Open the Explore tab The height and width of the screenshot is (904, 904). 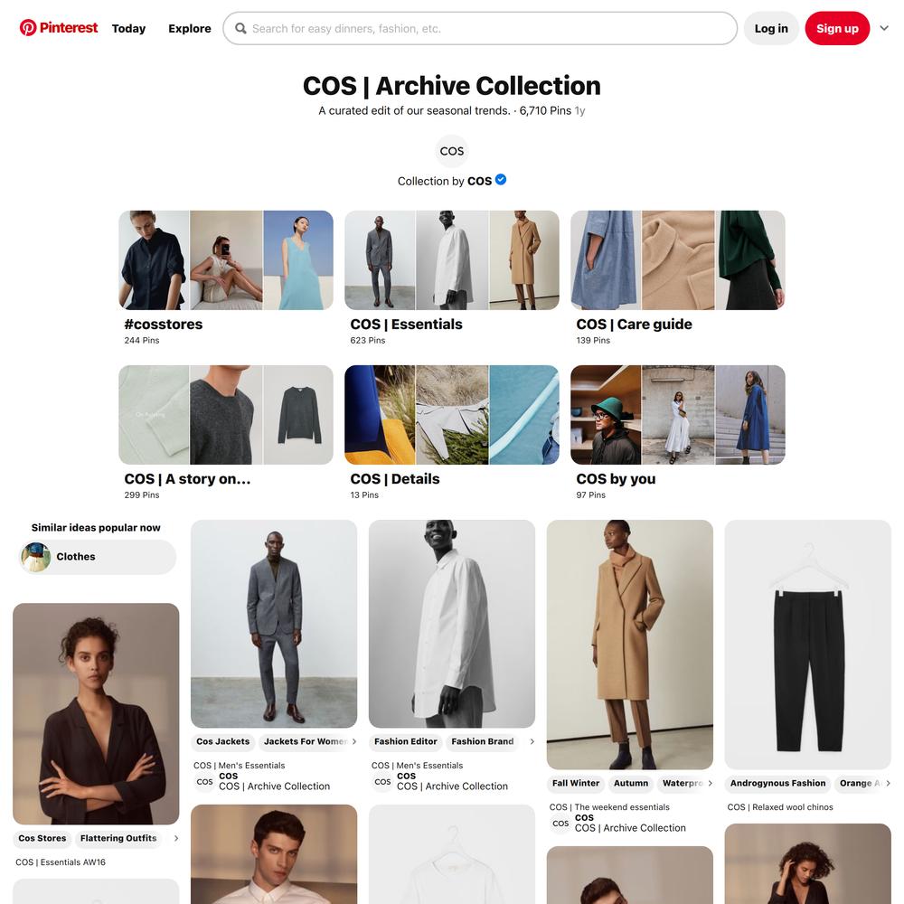pos(190,28)
